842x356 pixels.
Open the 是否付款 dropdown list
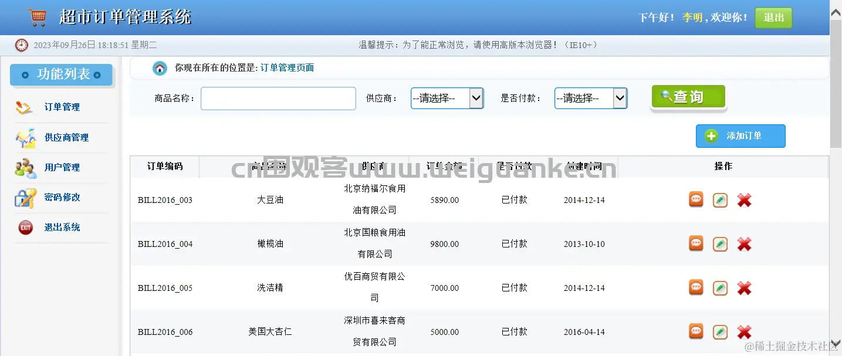tap(591, 99)
